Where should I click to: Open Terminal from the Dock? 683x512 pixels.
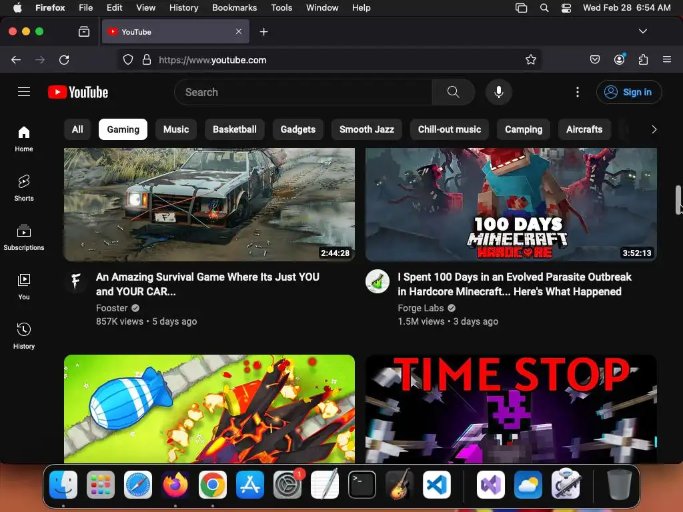click(362, 485)
